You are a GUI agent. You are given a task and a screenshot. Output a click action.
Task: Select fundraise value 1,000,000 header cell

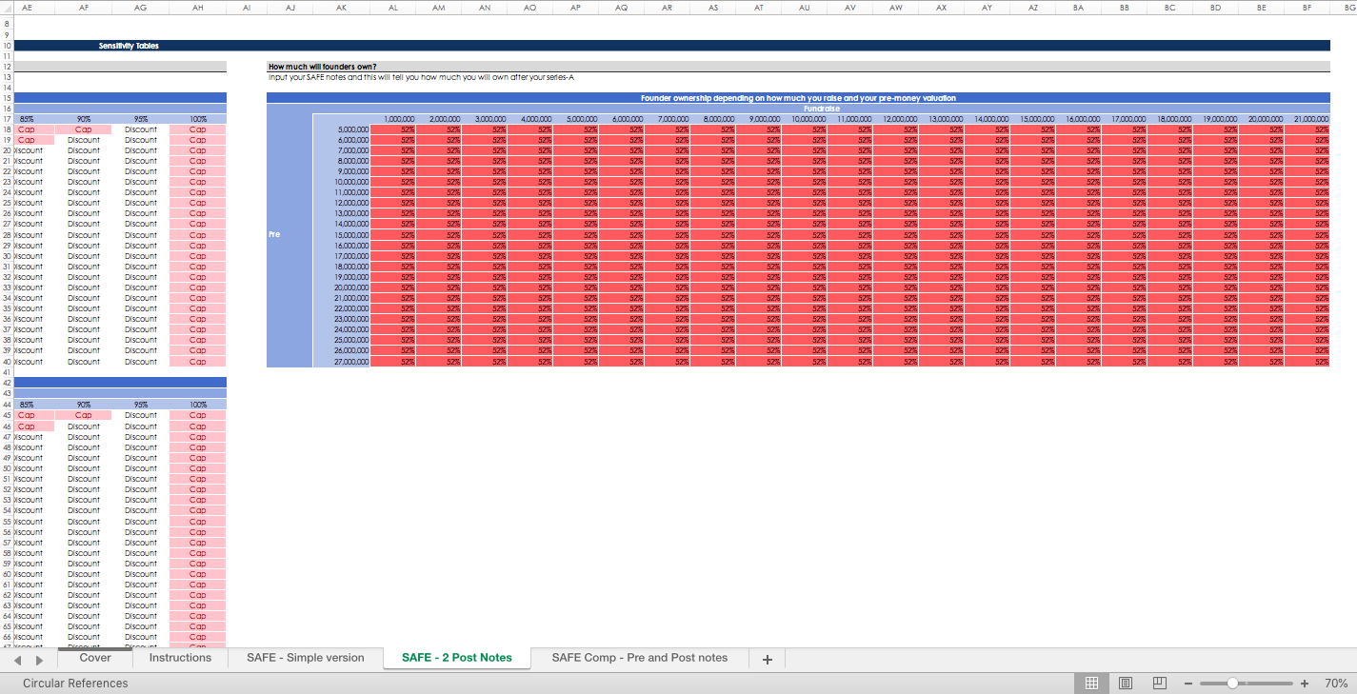(x=392, y=119)
